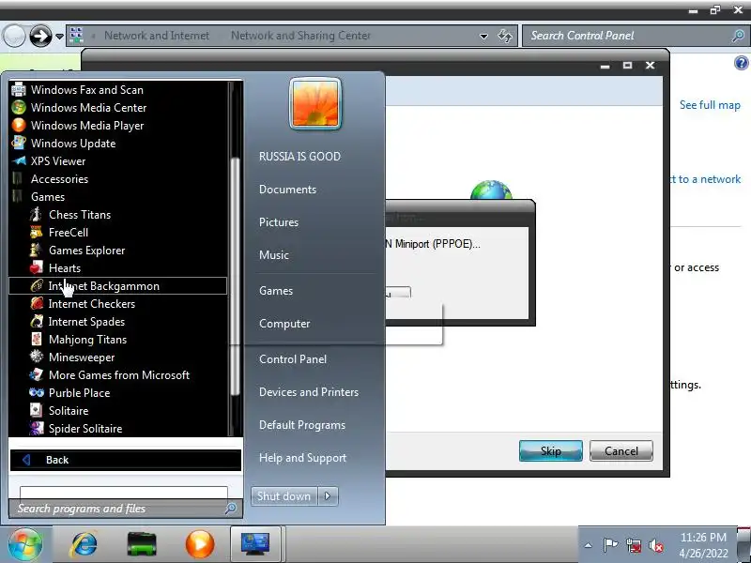Show hidden tray icons arrow
Viewport: 751px width, 563px height.
pyautogui.click(x=589, y=545)
